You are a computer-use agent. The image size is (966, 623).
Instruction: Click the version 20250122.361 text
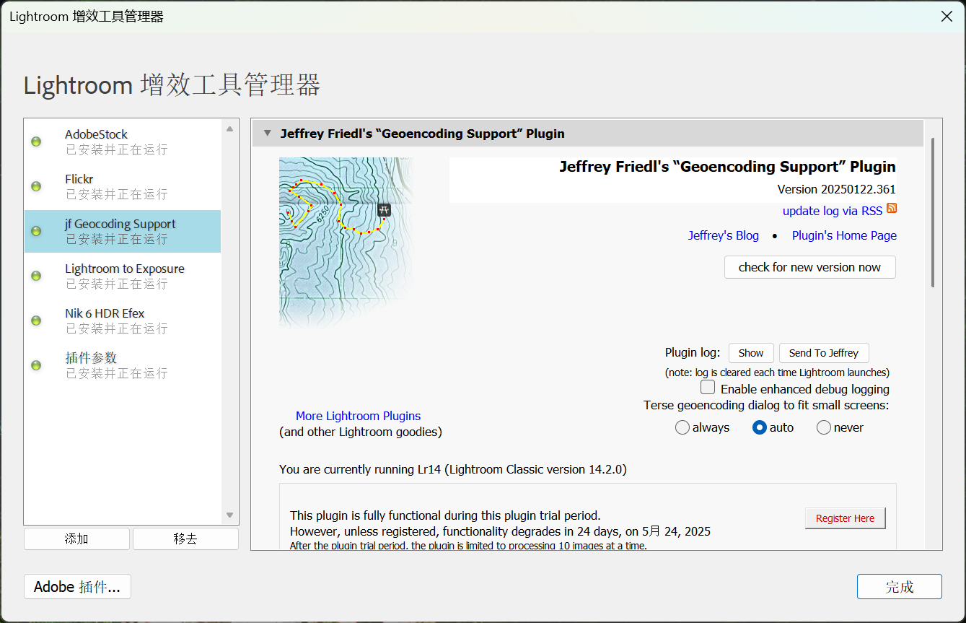pos(837,189)
